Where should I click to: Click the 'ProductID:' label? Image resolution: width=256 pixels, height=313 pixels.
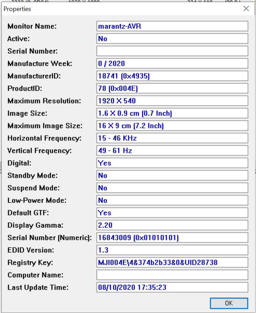coord(25,88)
